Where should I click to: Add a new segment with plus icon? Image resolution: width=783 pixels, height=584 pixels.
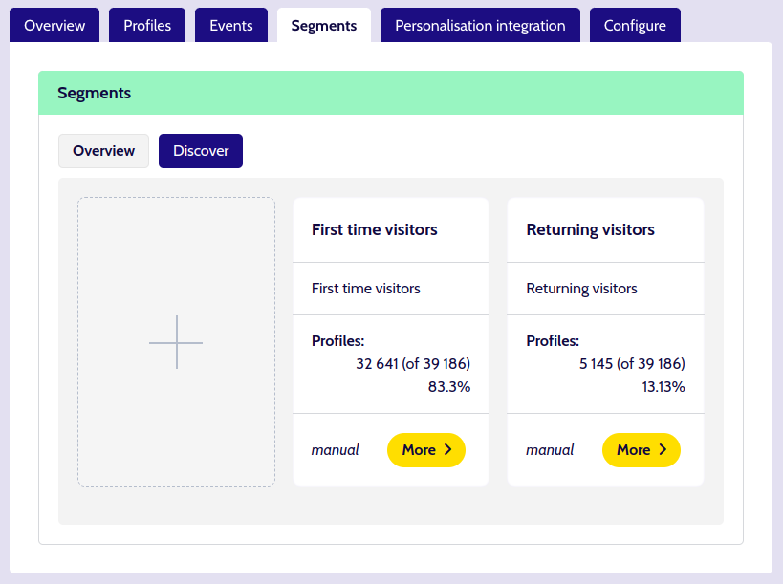pyautogui.click(x=176, y=342)
